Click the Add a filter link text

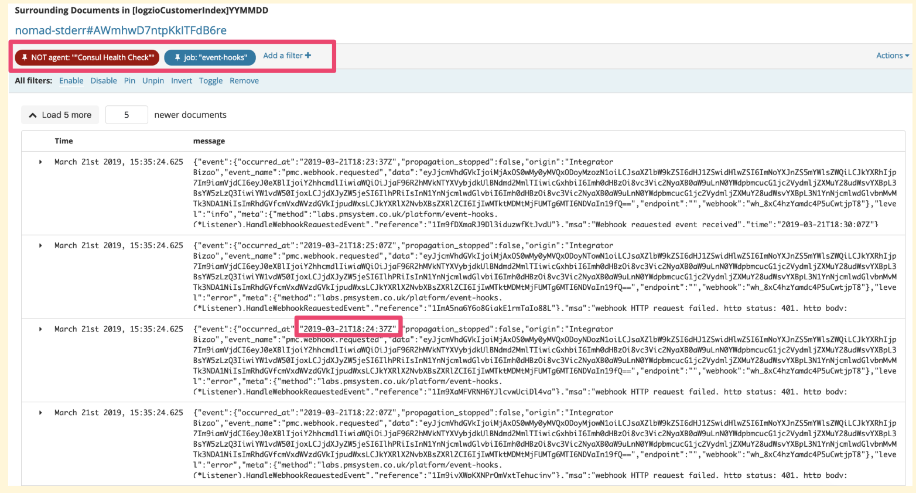tap(283, 56)
